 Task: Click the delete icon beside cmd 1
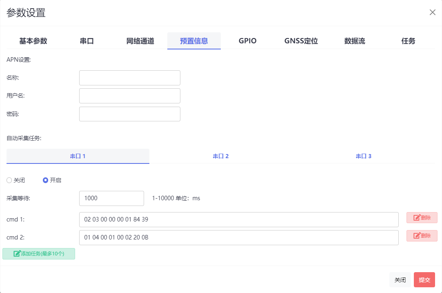coord(418,217)
